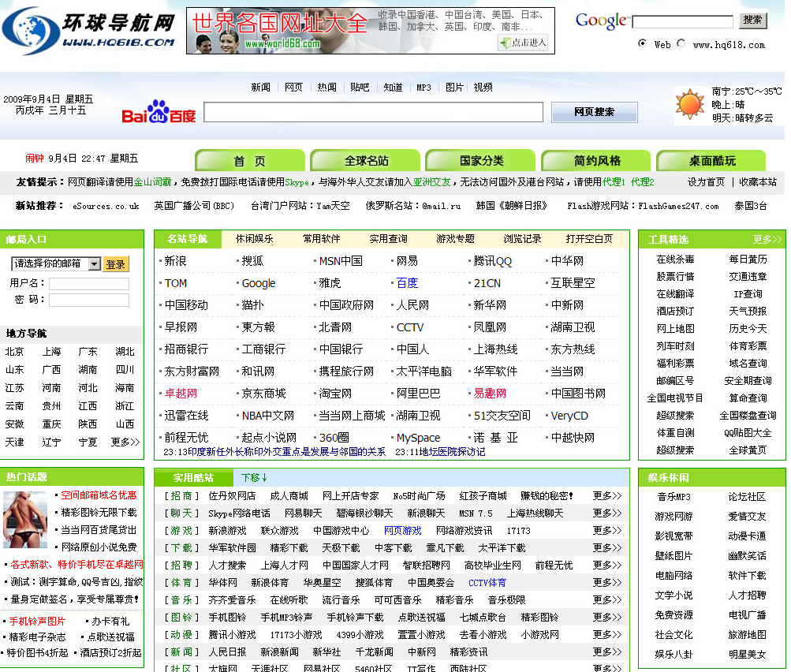The height and width of the screenshot is (672, 791).
Task: Click 设为首页 link
Action: (706, 182)
